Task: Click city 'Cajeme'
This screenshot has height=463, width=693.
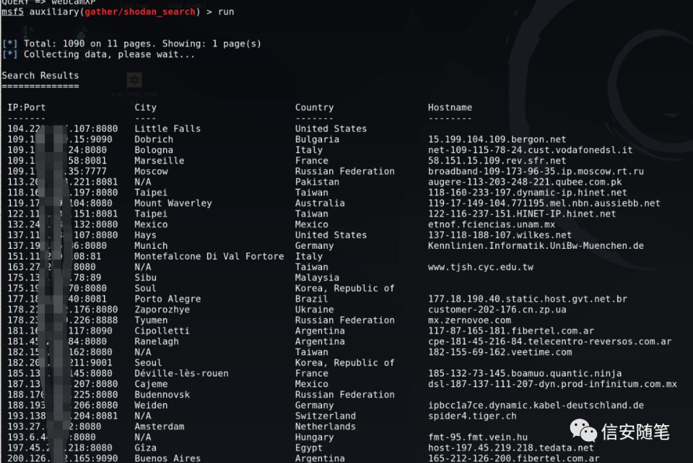Action: (x=151, y=384)
